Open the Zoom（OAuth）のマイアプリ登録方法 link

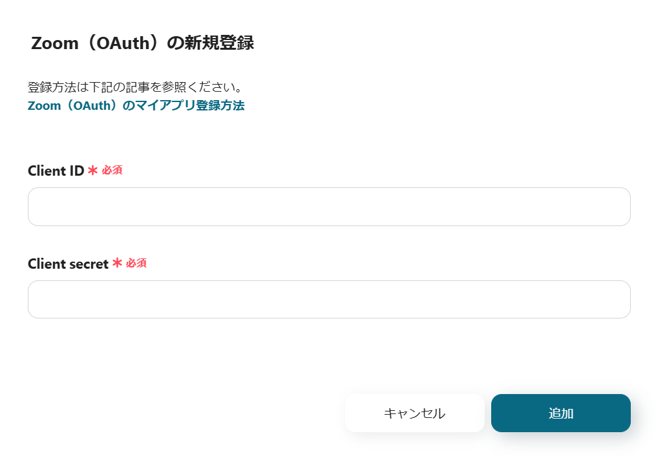coord(136,105)
